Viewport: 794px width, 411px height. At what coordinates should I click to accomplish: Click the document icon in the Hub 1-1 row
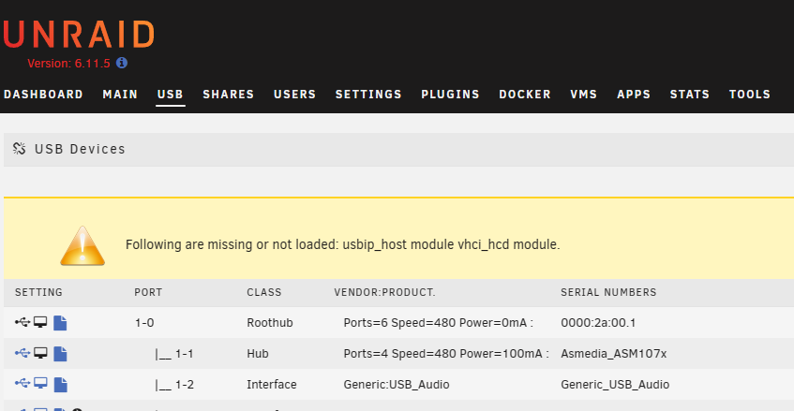(x=60, y=353)
